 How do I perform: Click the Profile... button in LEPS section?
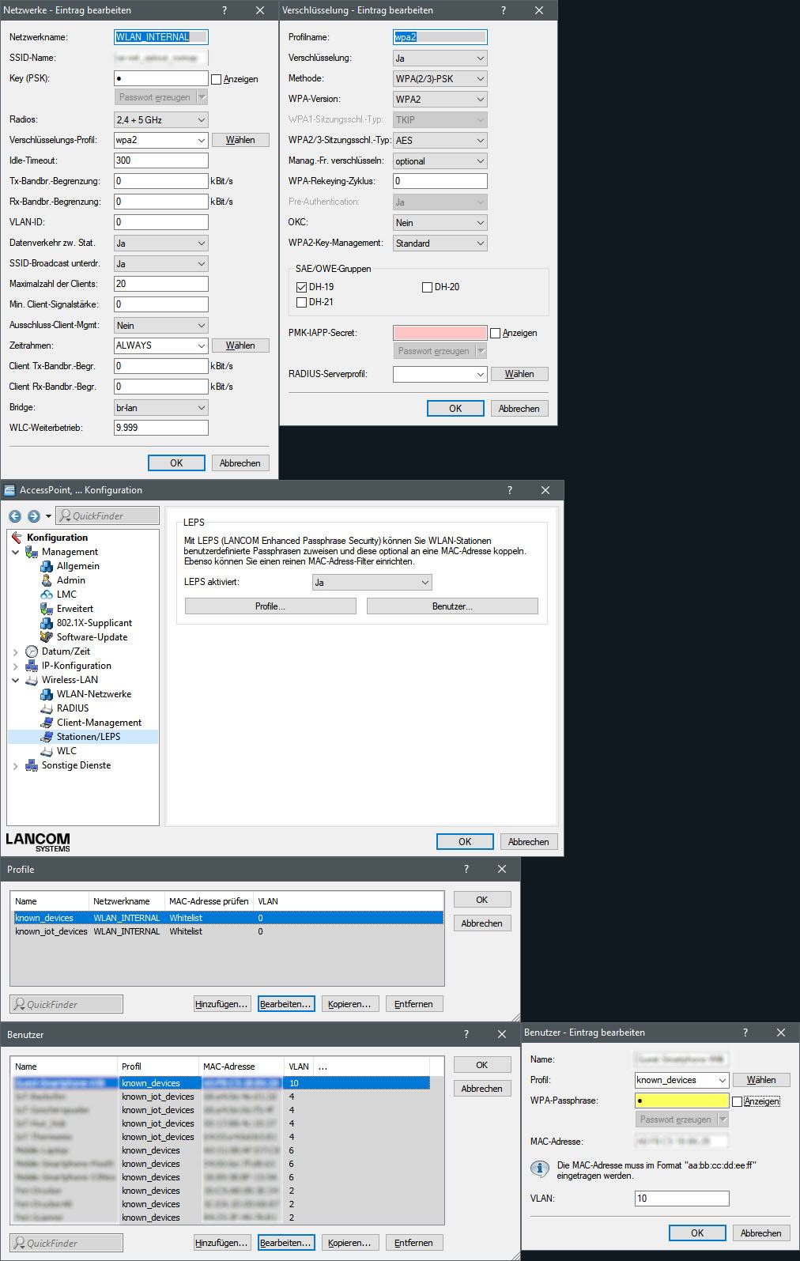pyautogui.click(x=270, y=606)
